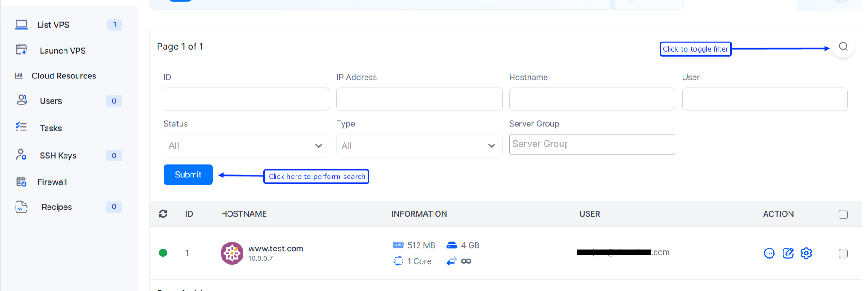The image size is (868, 291).
Task: Click the edit icon for www.test.com
Action: pos(788,253)
